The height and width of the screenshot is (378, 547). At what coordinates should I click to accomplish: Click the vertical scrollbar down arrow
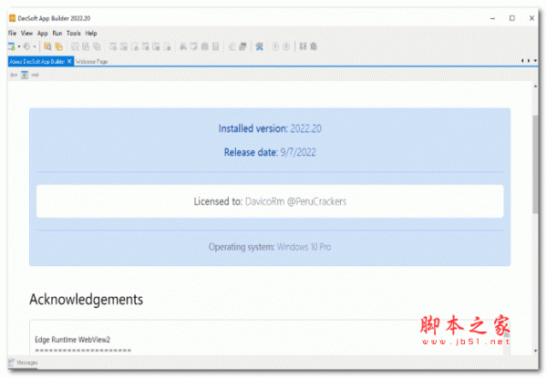click(x=535, y=351)
